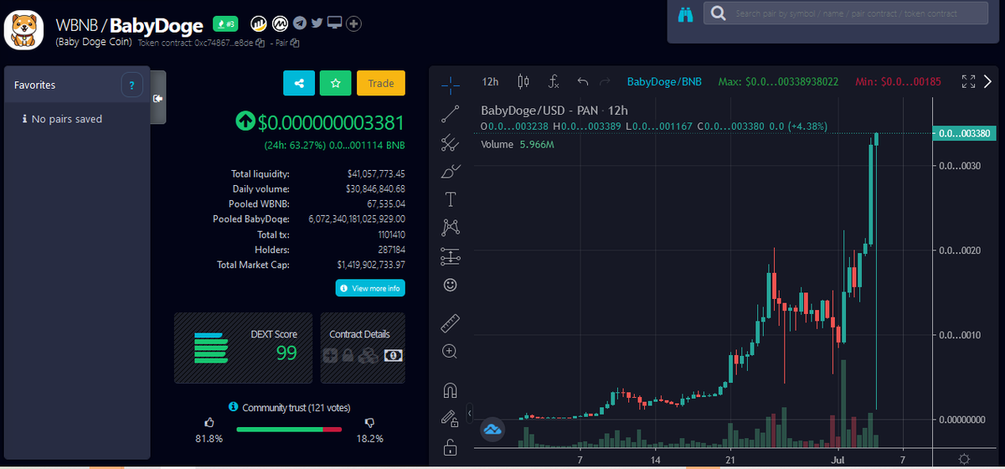Select the zoom in tool
This screenshot has height=469, width=1005.
tap(450, 352)
